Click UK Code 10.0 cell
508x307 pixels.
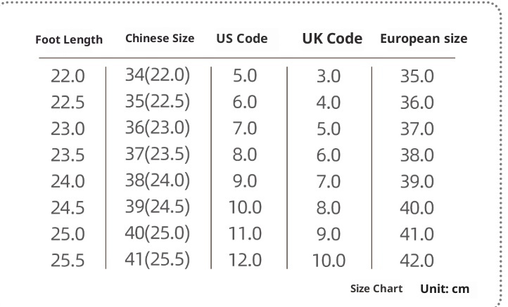[x=329, y=261]
